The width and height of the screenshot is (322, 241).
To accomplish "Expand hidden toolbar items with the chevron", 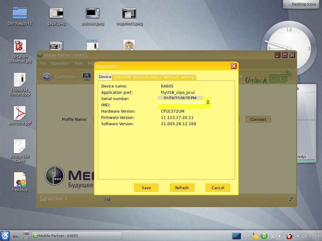I will click(x=241, y=76).
